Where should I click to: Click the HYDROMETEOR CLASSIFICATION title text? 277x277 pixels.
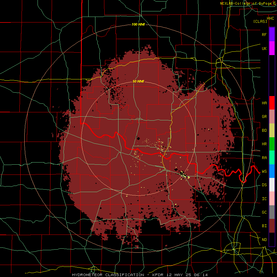tap(108, 275)
